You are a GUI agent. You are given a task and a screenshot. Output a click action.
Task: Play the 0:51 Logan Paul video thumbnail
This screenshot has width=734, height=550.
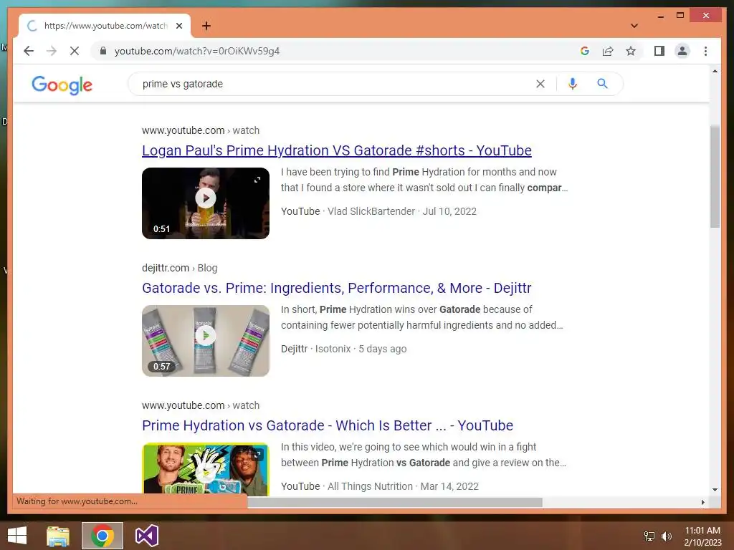click(x=206, y=198)
